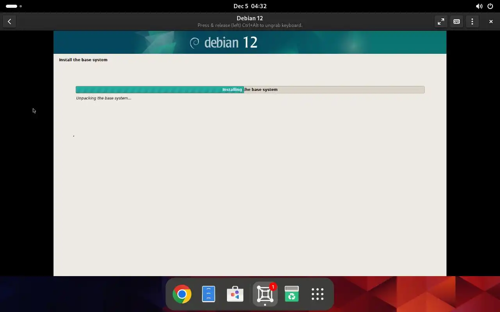
Task: Open the Software store from the dock
Action: tap(235, 294)
